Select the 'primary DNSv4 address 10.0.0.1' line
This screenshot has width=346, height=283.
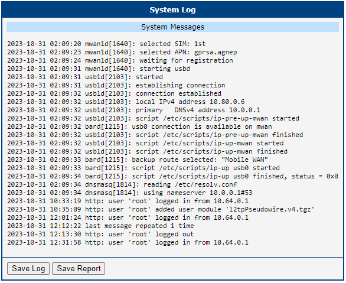[x=133, y=110]
